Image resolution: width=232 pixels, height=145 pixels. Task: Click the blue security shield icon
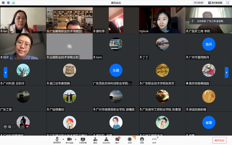click(x=8, y=3)
